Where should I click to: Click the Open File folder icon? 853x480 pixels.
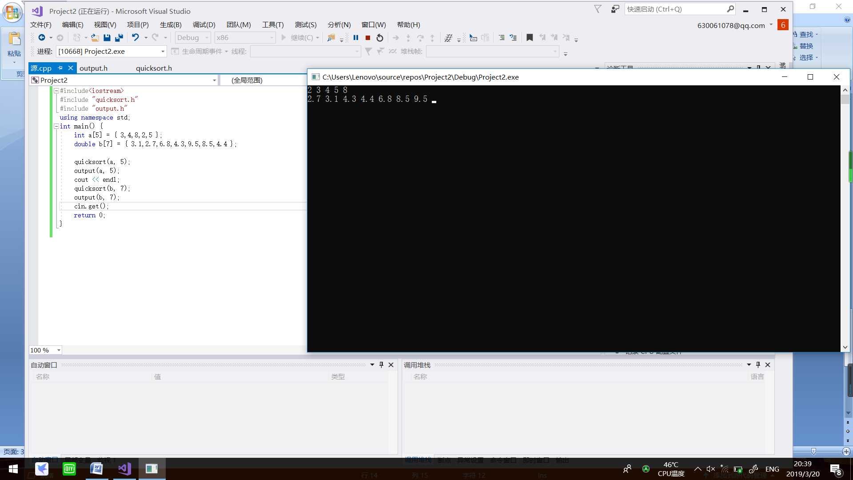95,38
